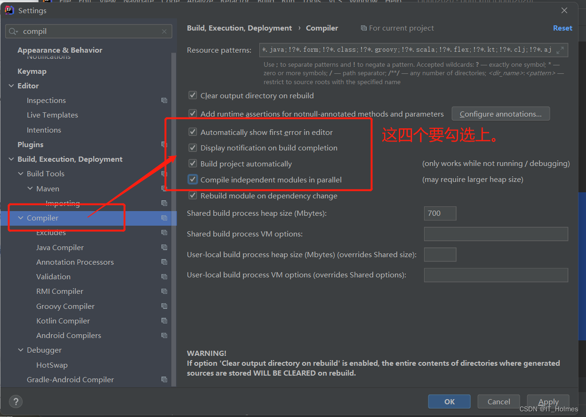This screenshot has height=417, width=586.
Task: Toggle 'Display notification on build completion'
Action: 193,148
